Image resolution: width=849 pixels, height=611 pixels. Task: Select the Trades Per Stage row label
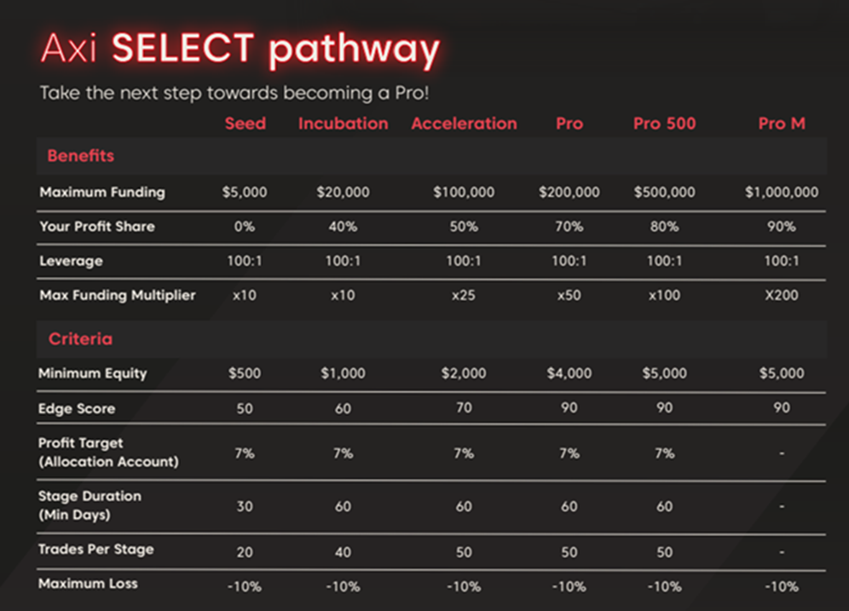click(x=95, y=550)
